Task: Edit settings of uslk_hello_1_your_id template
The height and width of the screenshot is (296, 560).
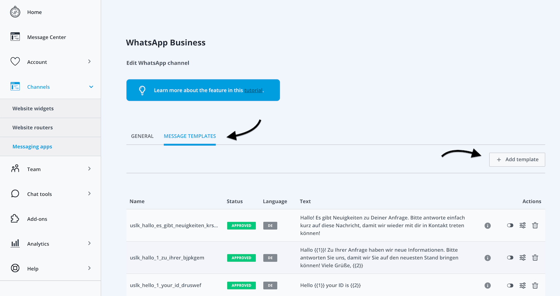Action: 523,285
